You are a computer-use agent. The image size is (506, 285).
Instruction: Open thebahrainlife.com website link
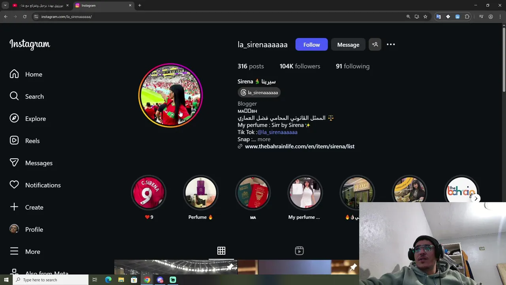click(x=300, y=146)
